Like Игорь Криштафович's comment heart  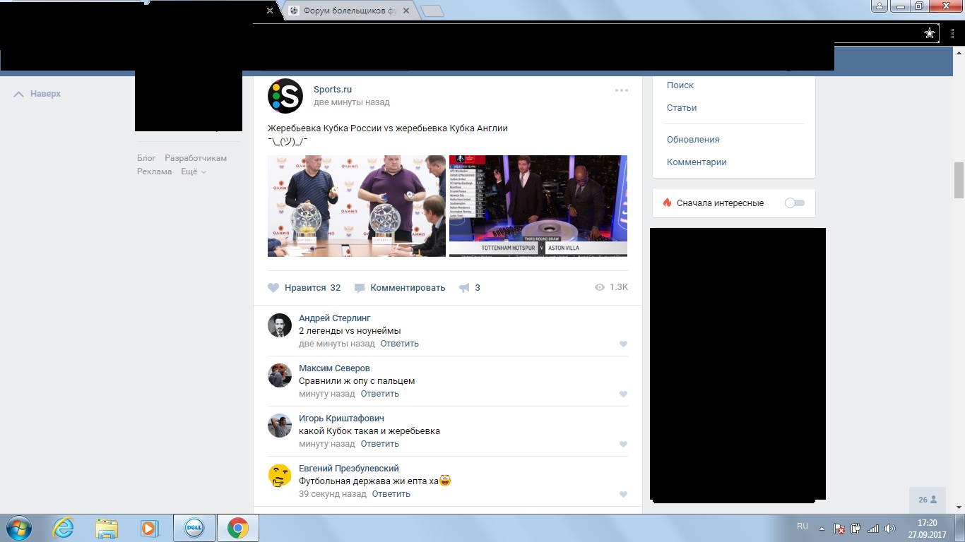coord(623,445)
